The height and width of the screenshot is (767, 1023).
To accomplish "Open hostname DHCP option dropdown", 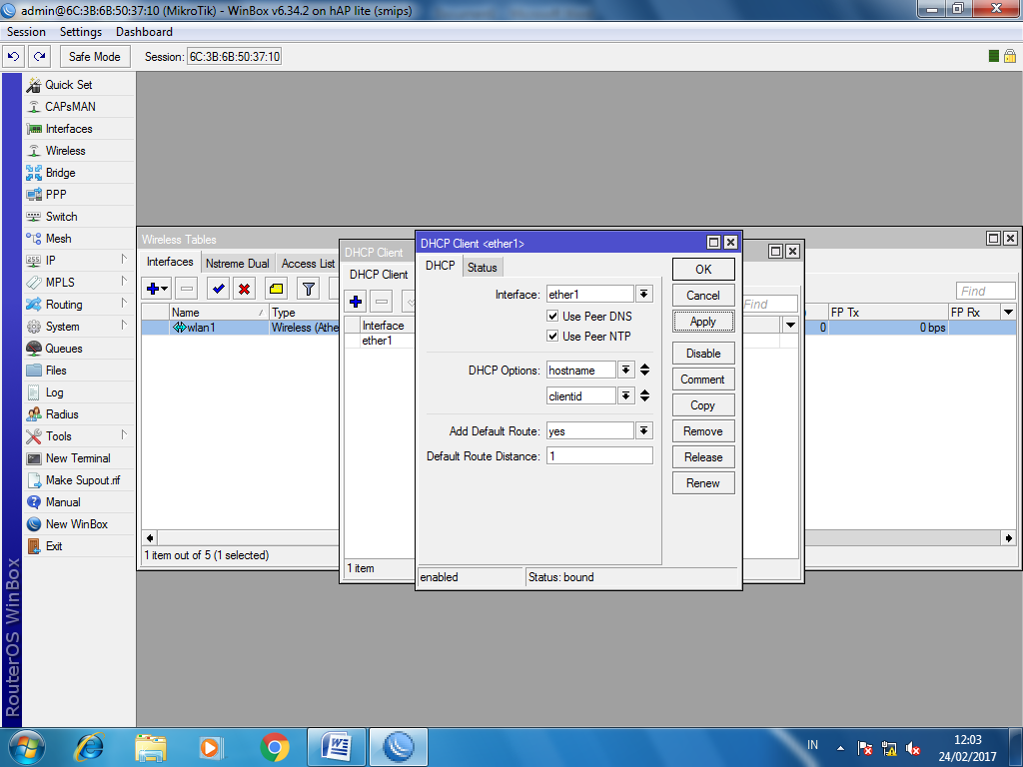I will click(x=625, y=370).
